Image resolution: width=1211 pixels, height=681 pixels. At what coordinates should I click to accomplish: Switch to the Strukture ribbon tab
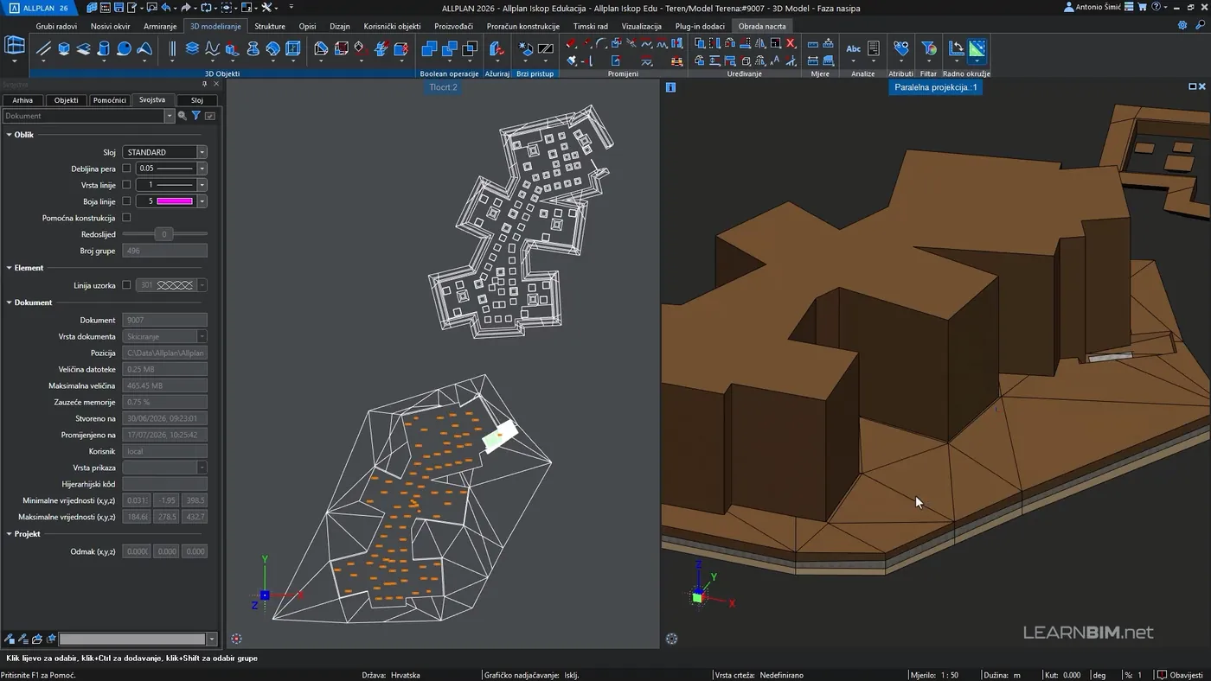coord(270,26)
